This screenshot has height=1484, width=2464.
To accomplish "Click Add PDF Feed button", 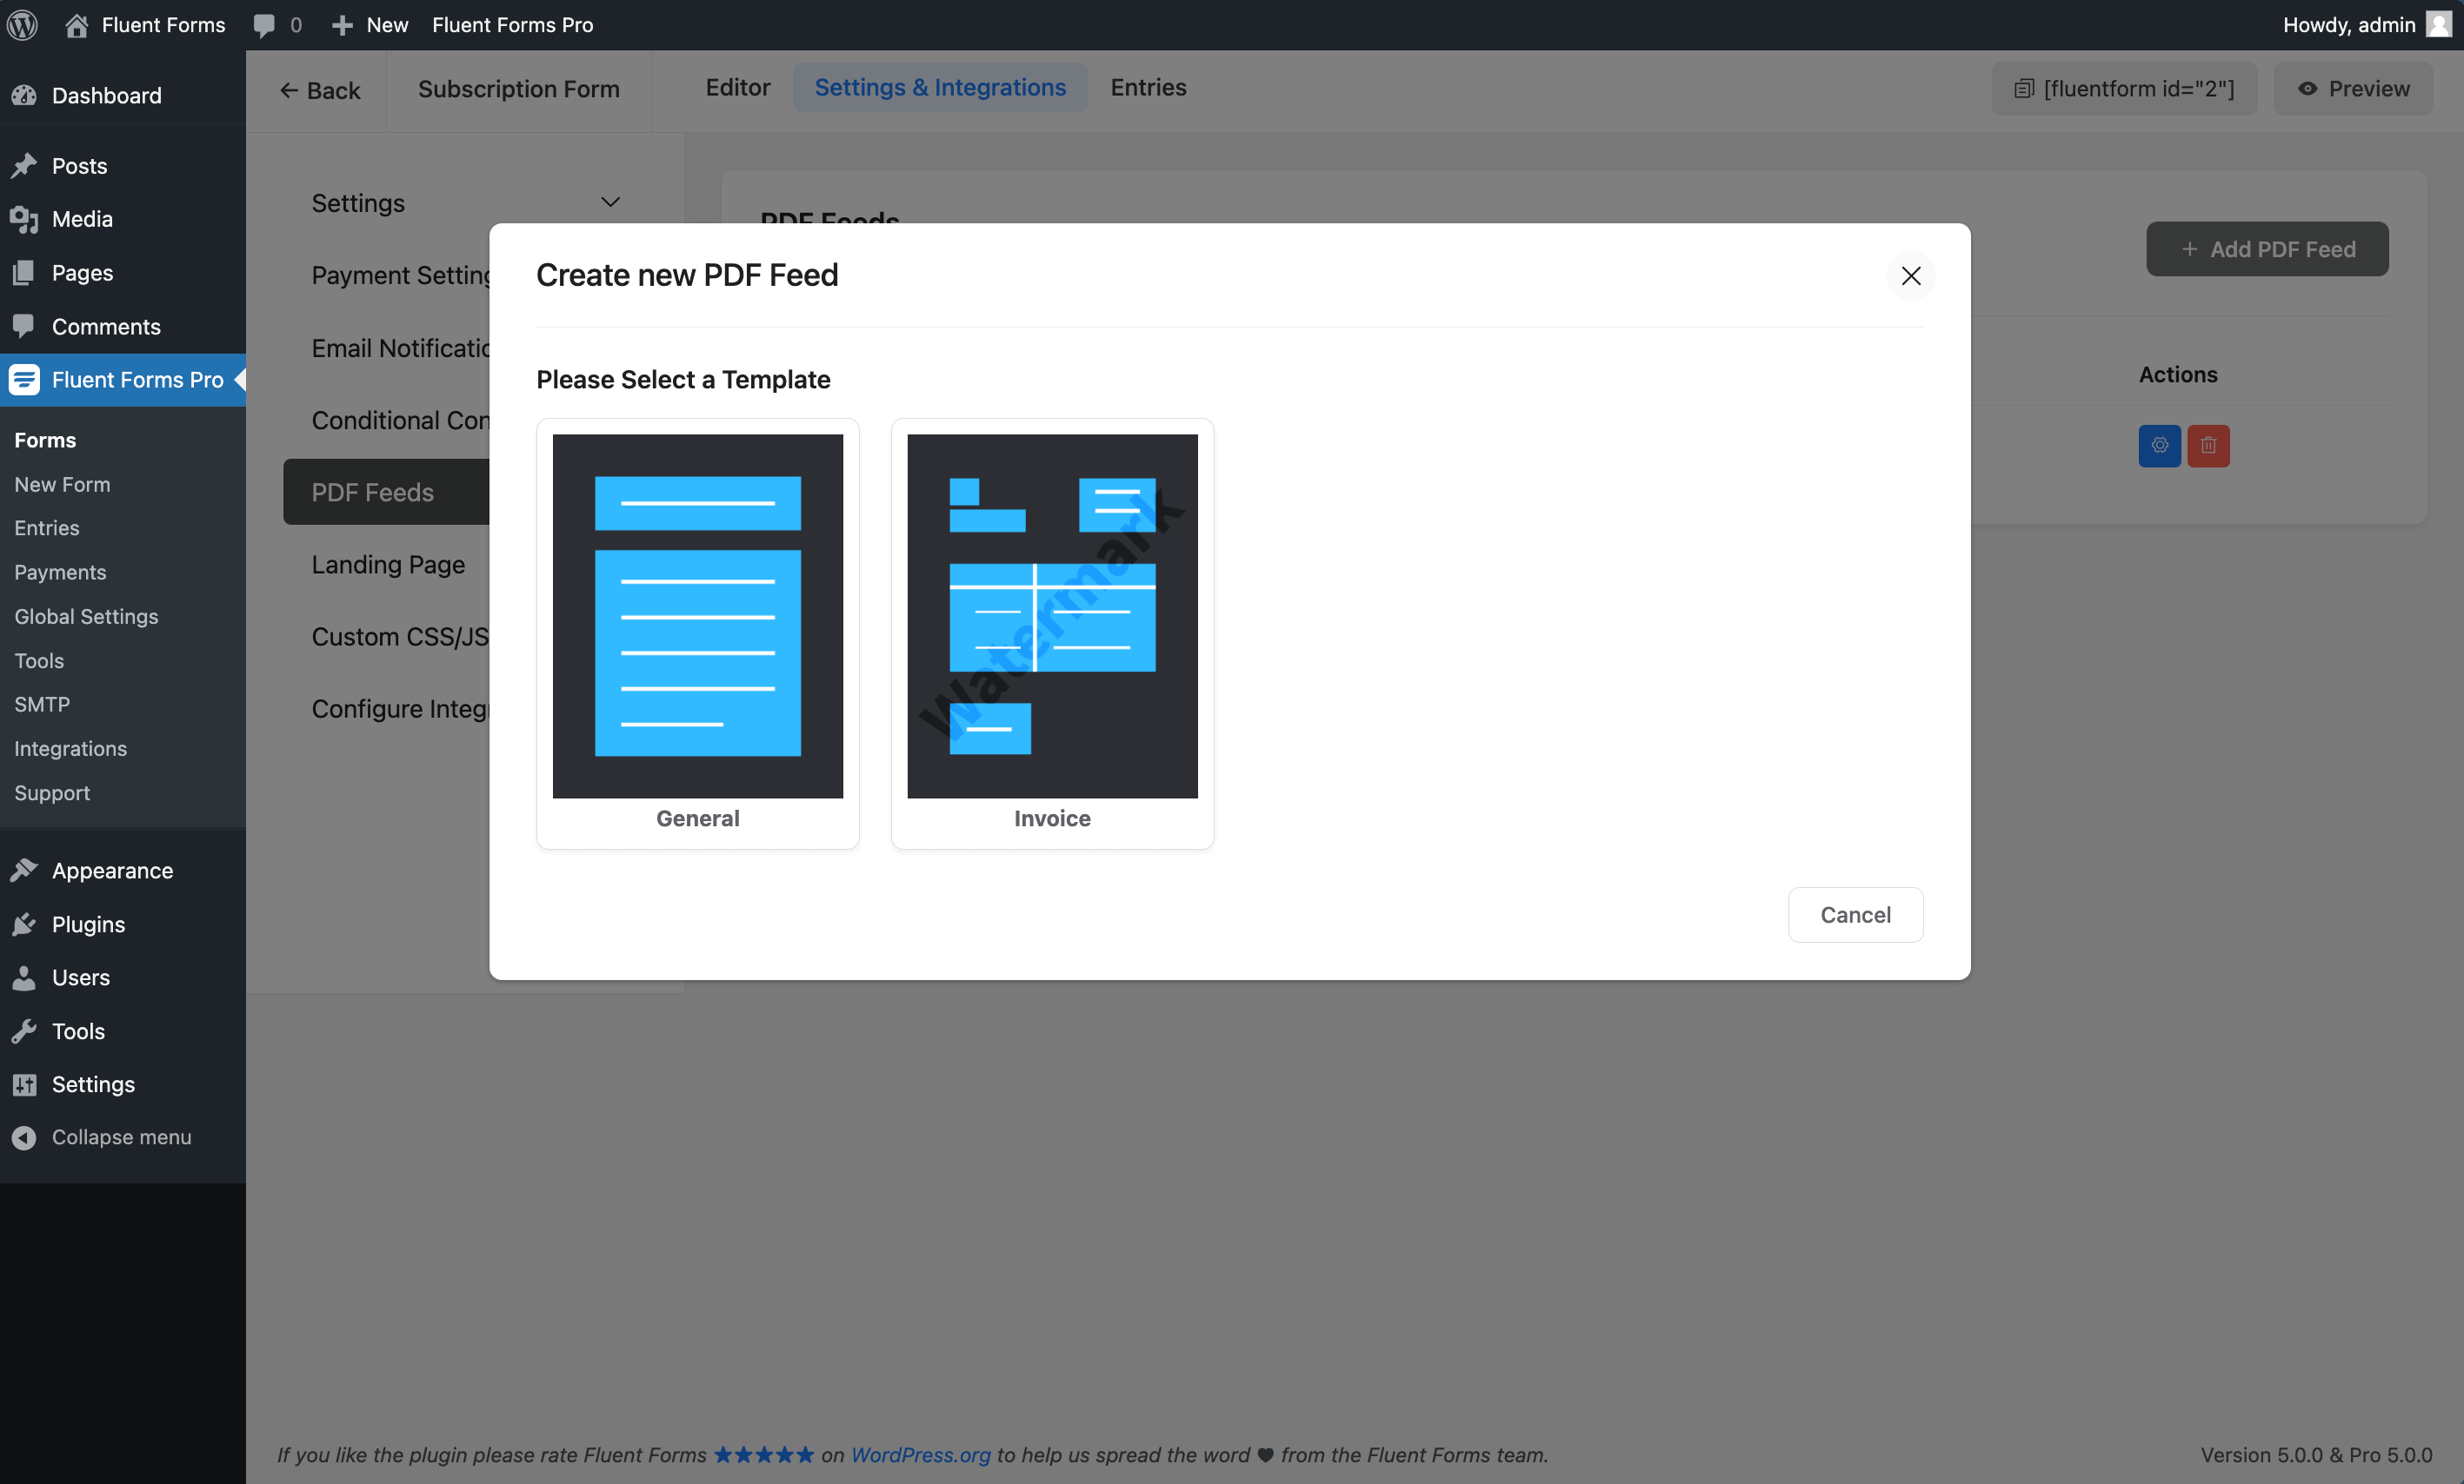I will click(2267, 248).
